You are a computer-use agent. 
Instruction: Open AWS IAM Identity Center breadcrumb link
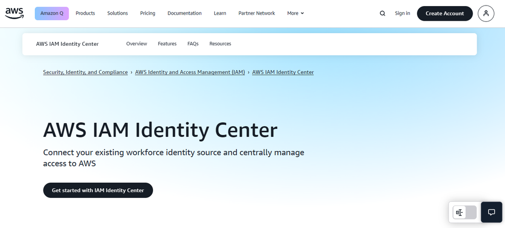pos(283,72)
